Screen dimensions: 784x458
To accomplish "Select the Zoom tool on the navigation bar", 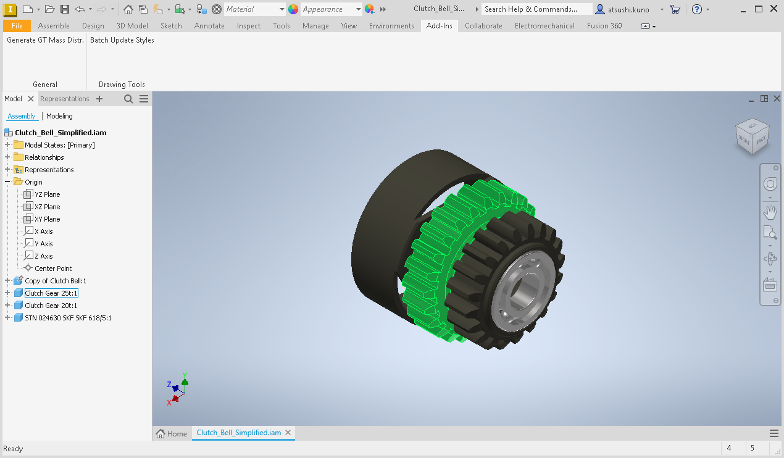I will tap(770, 232).
